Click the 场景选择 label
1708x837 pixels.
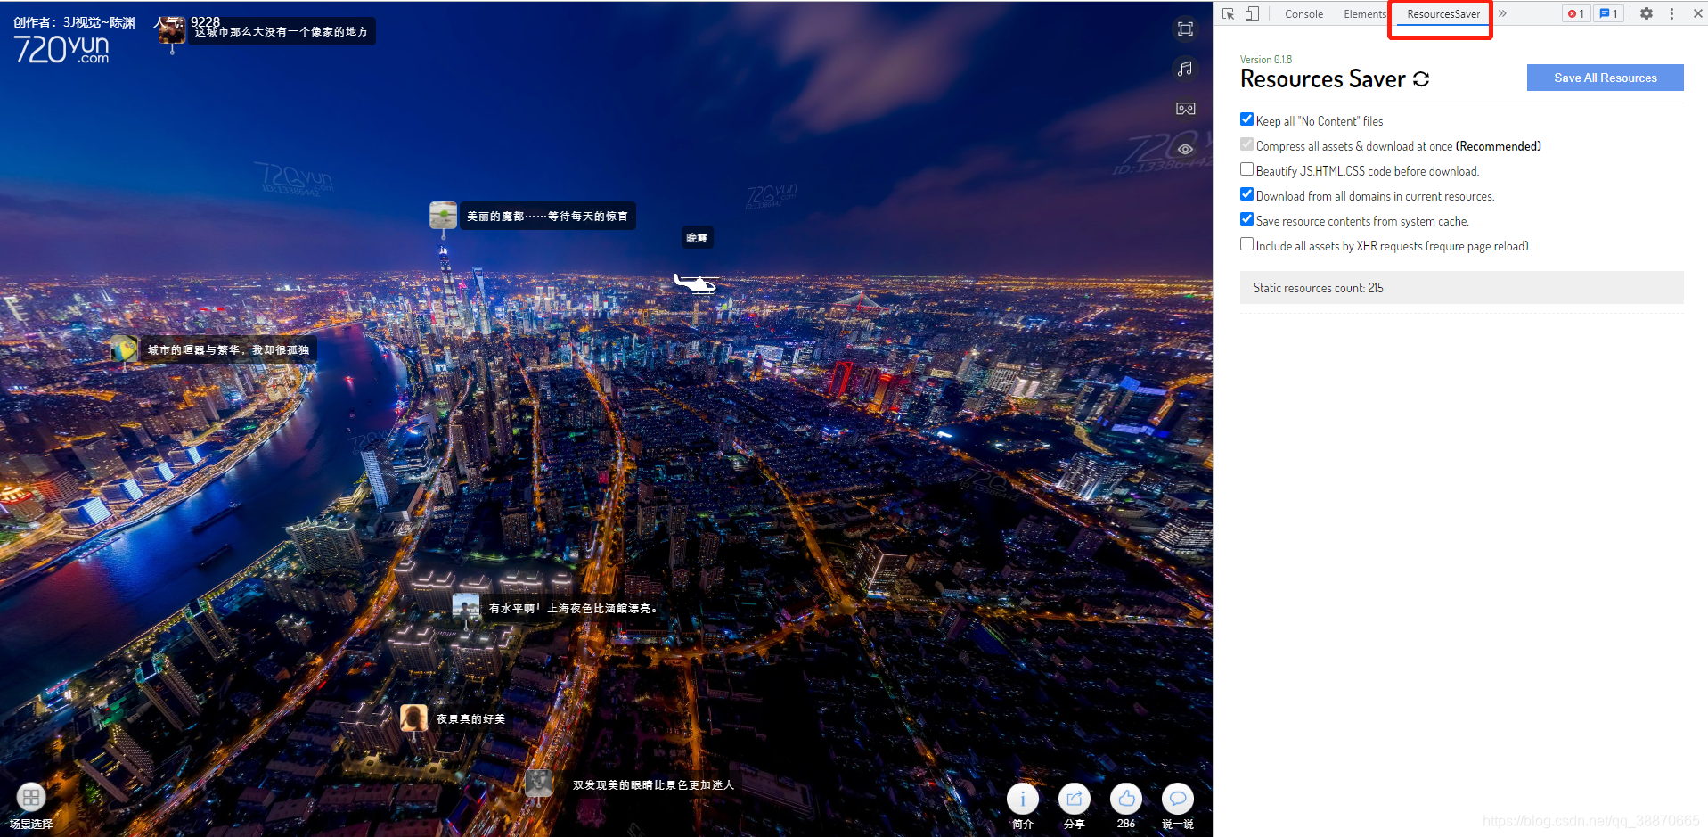pyautogui.click(x=31, y=824)
